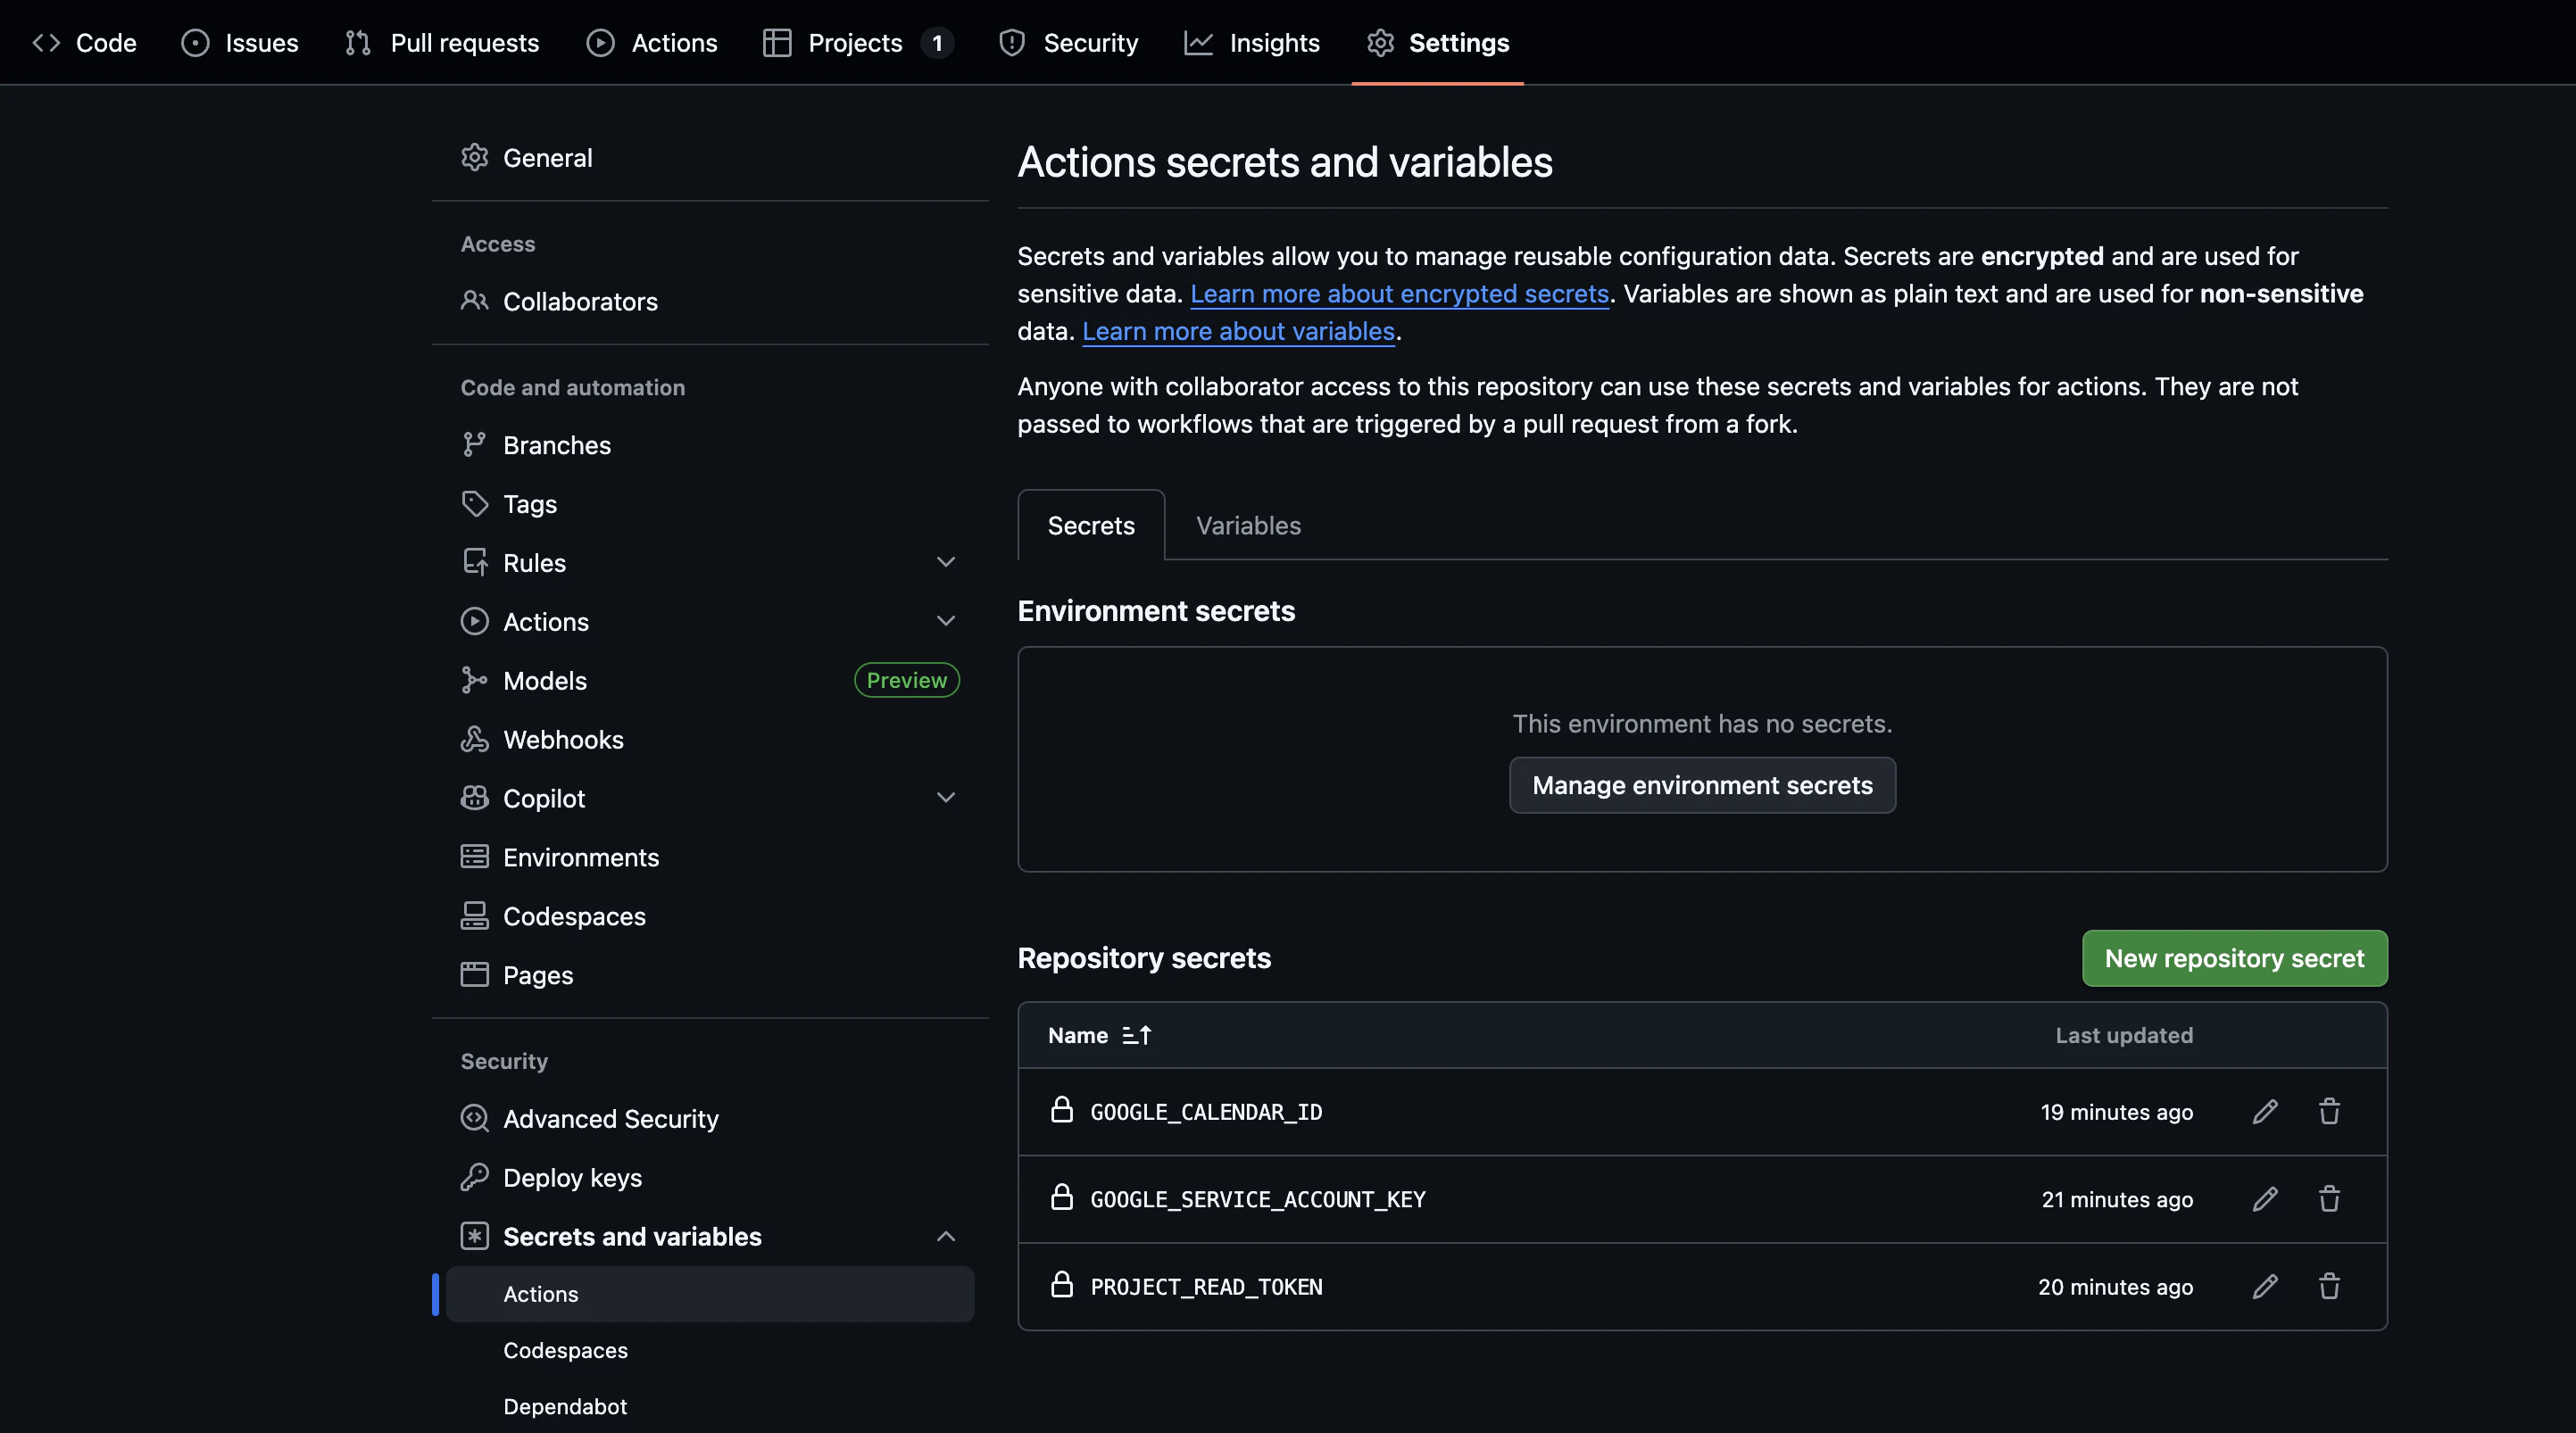Expand the sidebar Actions section chevron

click(x=945, y=621)
